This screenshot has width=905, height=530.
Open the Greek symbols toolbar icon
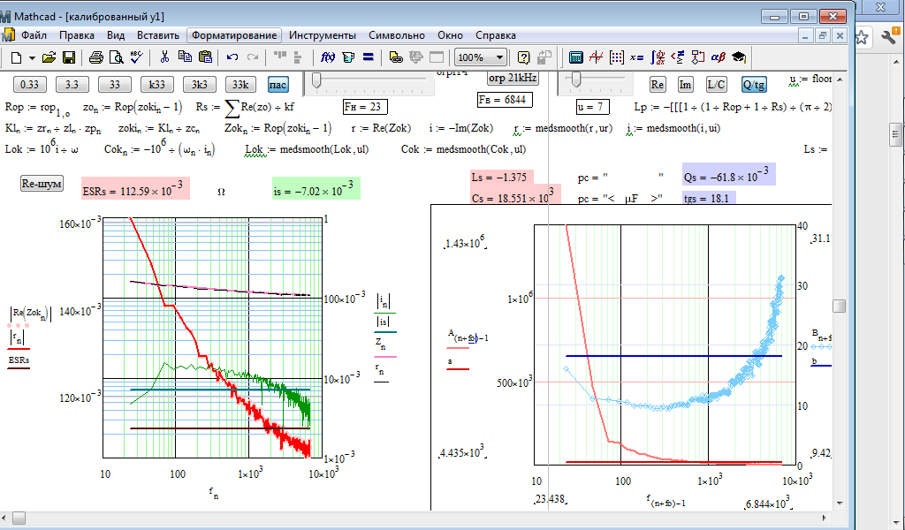(x=718, y=57)
